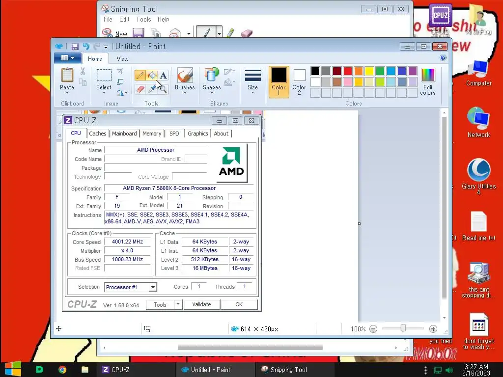Open the Tools menu in Snipping Tool
Viewport: 503px width, 377px height.
click(143, 19)
